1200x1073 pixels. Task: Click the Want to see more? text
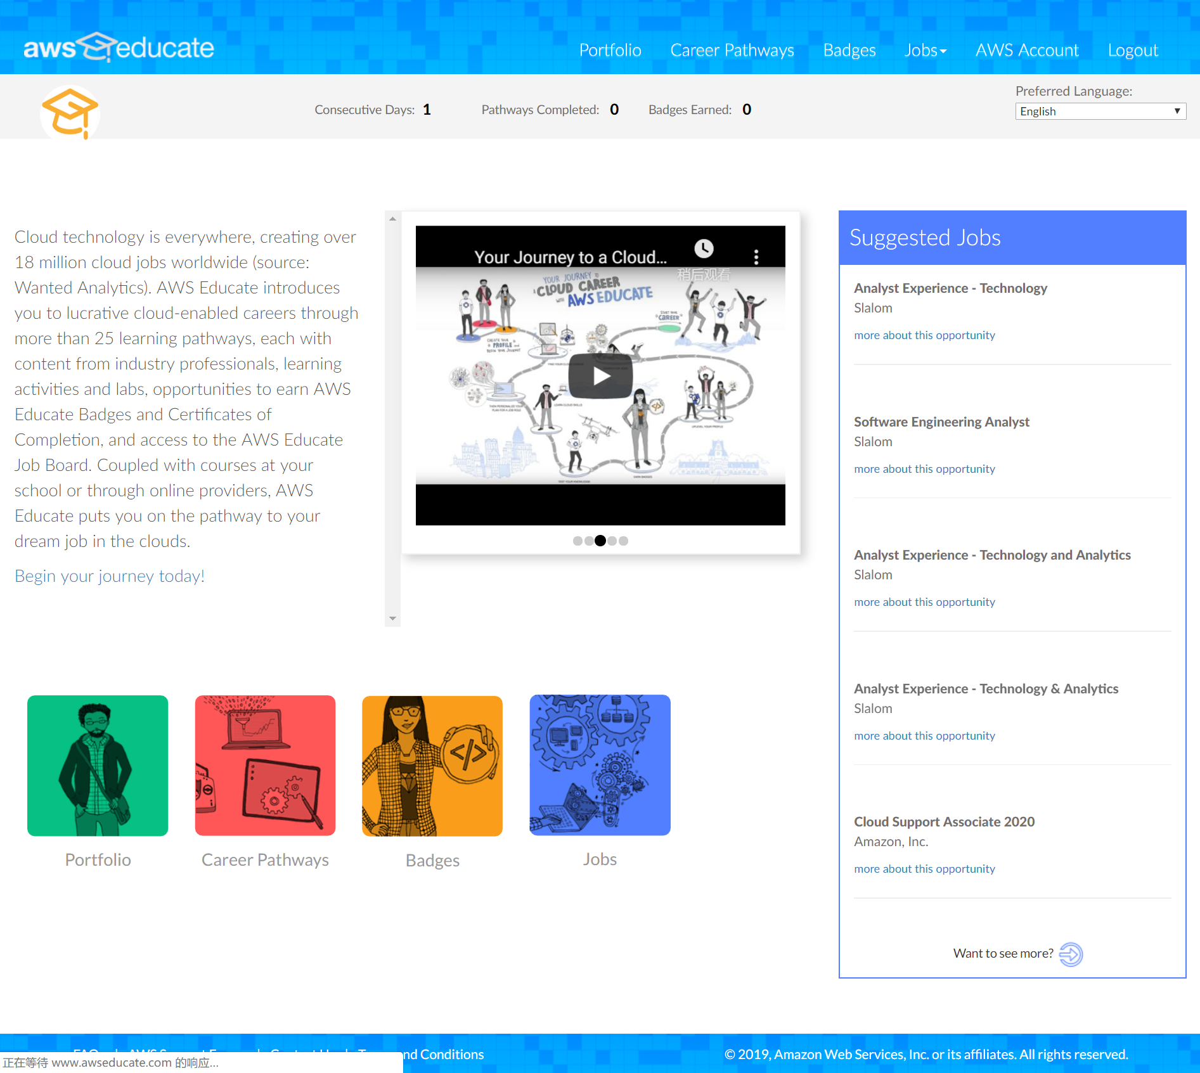(x=1003, y=953)
